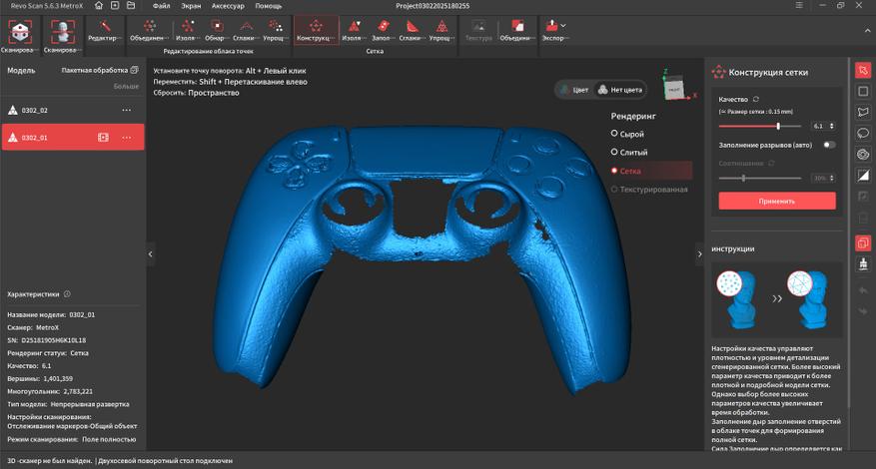876x469 pixels.
Task: Open hamburger menu in title bar
Action: [800, 6]
